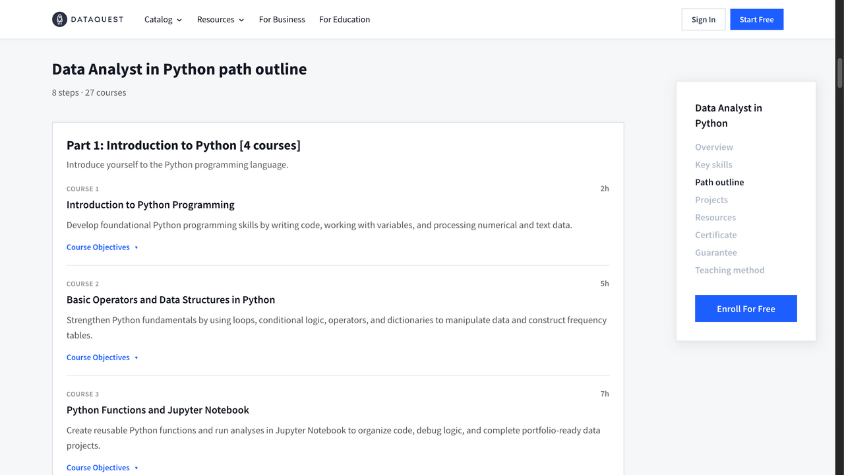Click the page vertical scrollbar thumb
The height and width of the screenshot is (475, 844).
(x=840, y=73)
